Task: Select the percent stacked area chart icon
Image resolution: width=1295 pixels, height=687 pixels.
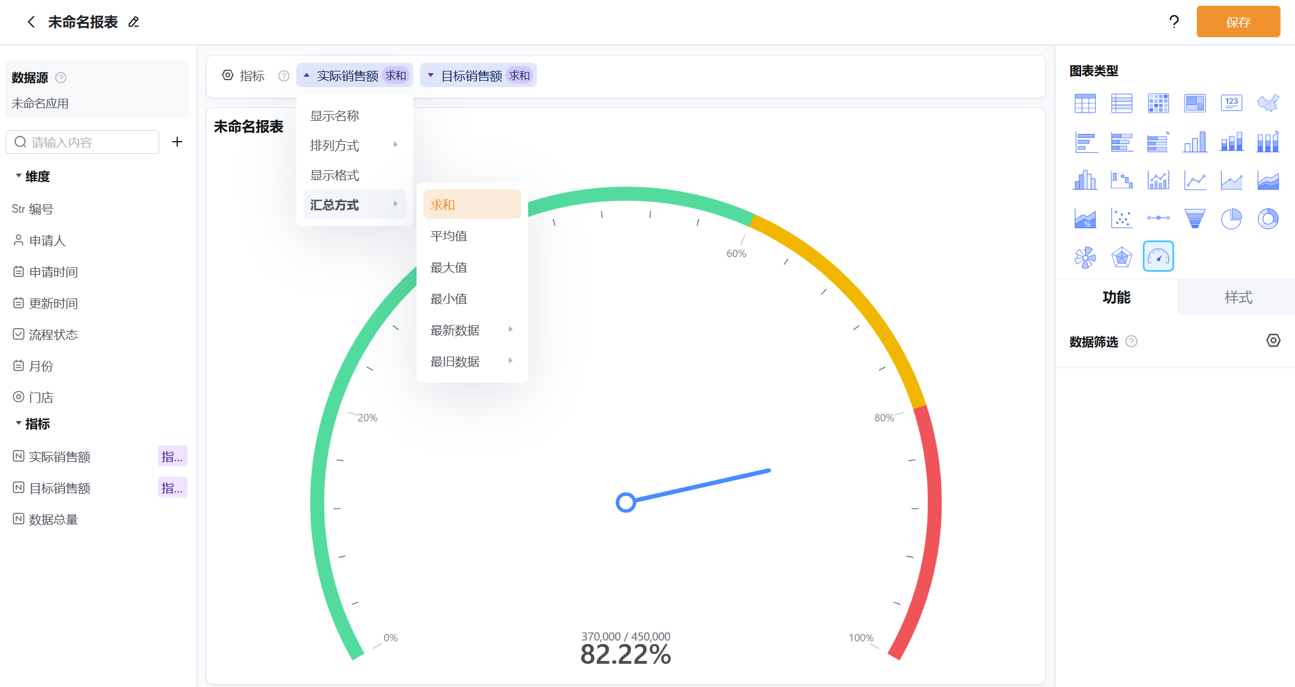Action: pyautogui.click(x=1085, y=218)
